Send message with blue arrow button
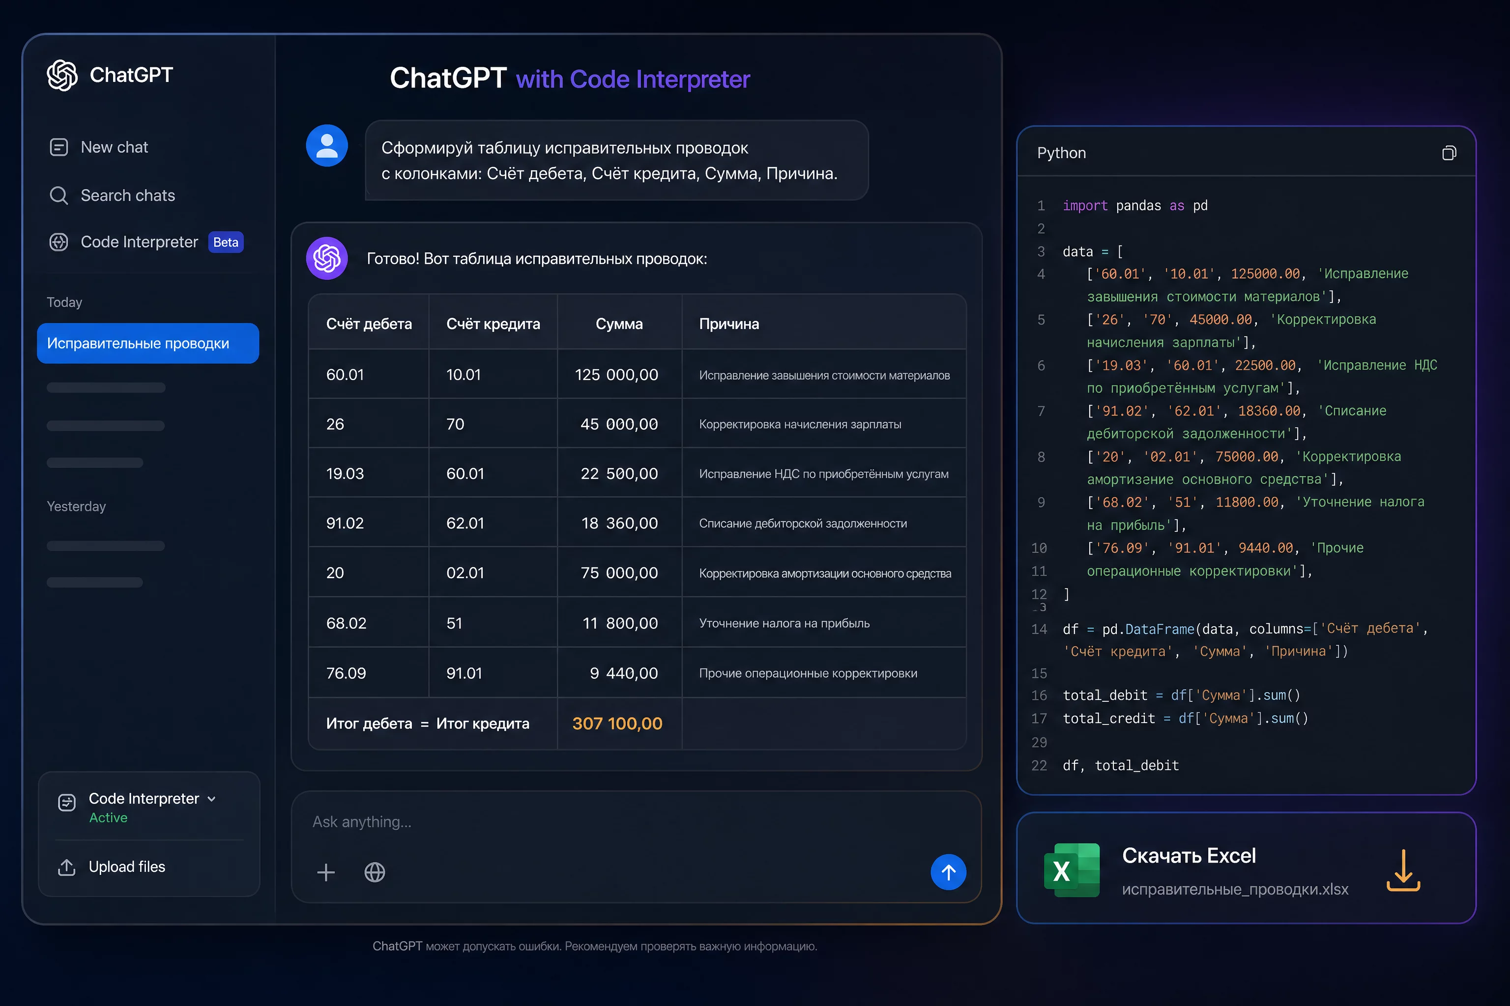Image resolution: width=1510 pixels, height=1006 pixels. tap(948, 872)
